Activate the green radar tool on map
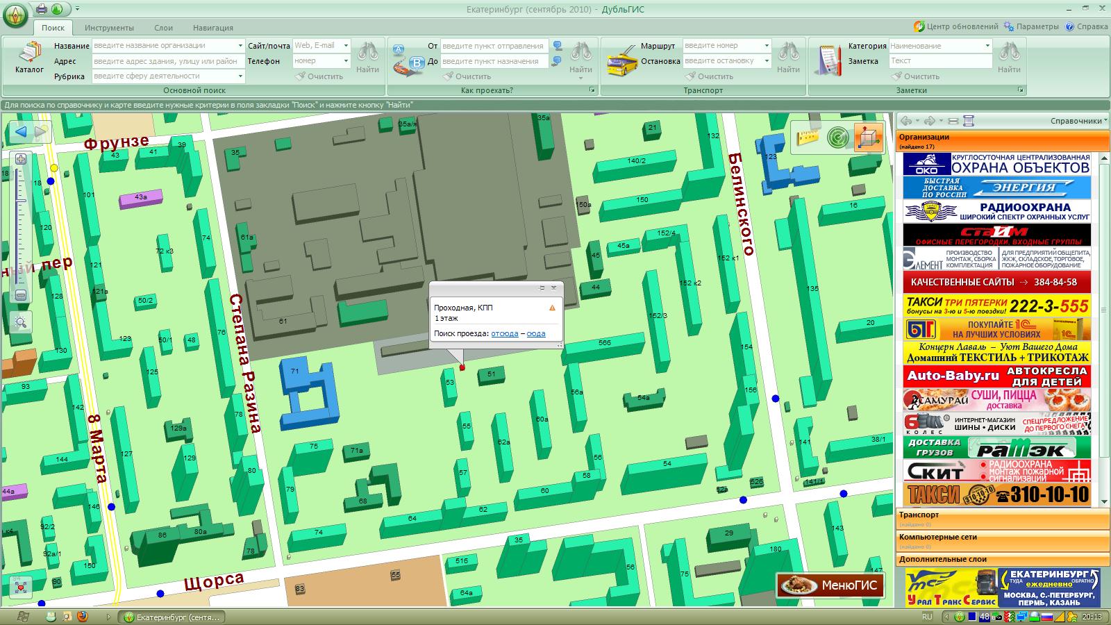Viewport: 1111px width, 625px height. pos(838,137)
